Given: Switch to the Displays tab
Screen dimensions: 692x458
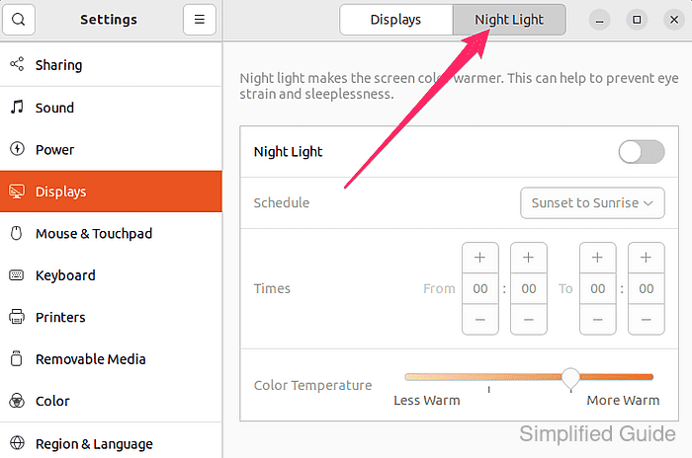Looking at the screenshot, I should pos(395,20).
